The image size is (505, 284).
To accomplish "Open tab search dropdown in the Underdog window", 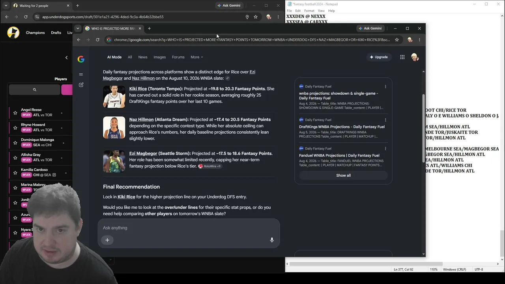I will click(x=6, y=6).
